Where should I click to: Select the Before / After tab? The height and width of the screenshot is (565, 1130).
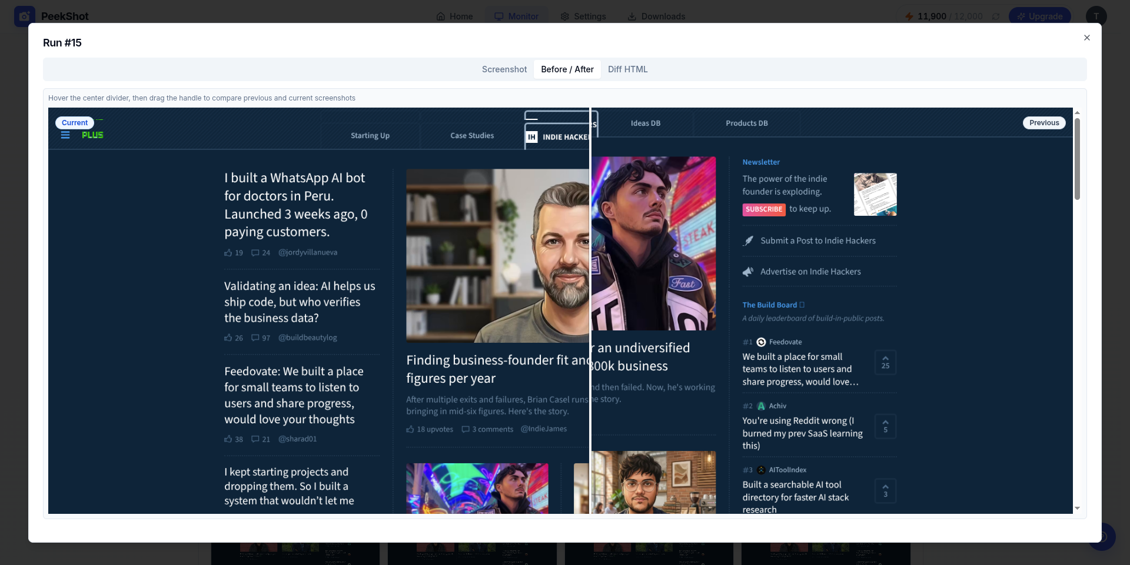click(x=567, y=69)
